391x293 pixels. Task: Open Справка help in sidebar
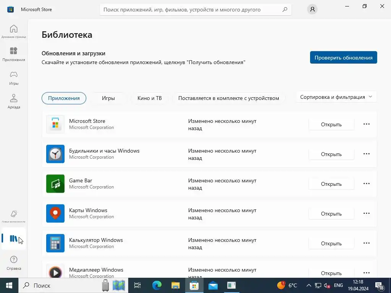pyautogui.click(x=14, y=263)
